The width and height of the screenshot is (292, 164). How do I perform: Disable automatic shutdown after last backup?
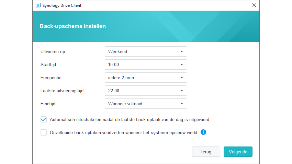pos(44,120)
